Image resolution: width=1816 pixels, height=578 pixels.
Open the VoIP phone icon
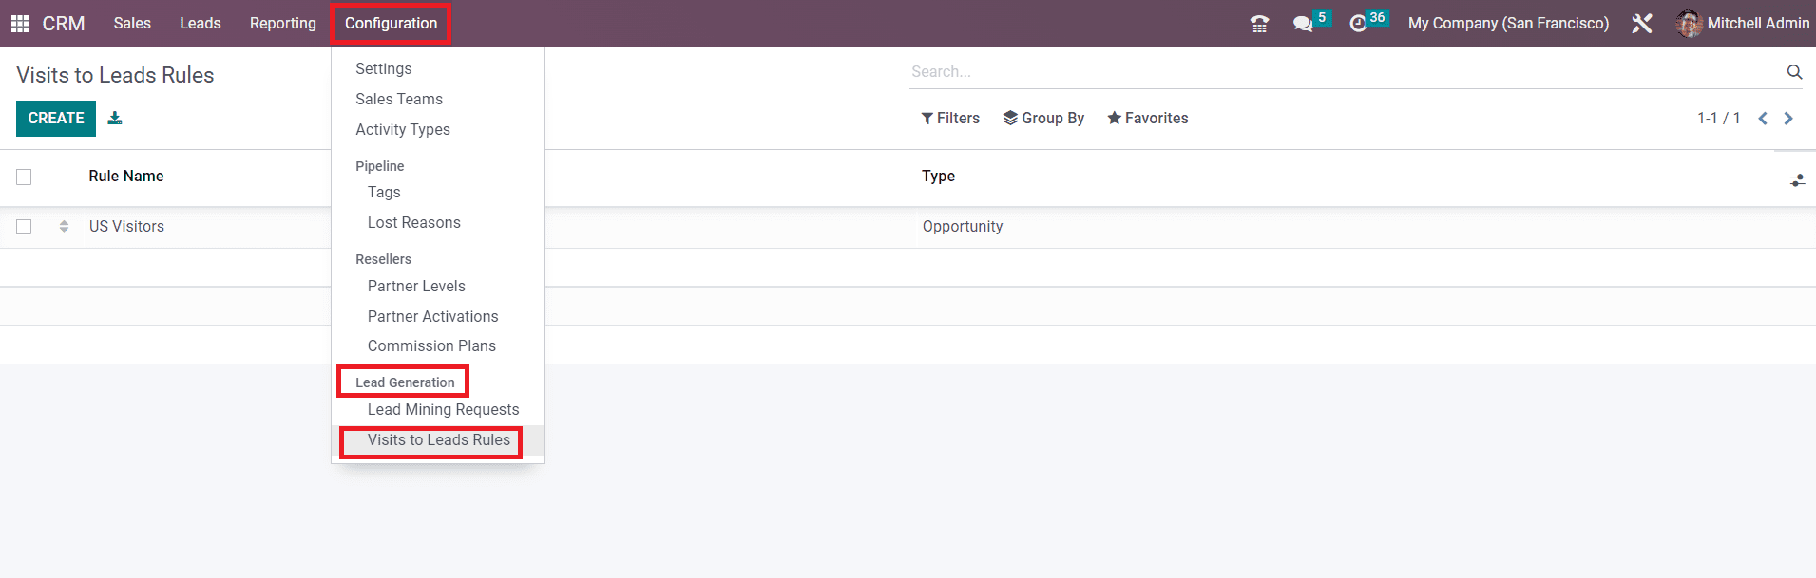tap(1259, 24)
